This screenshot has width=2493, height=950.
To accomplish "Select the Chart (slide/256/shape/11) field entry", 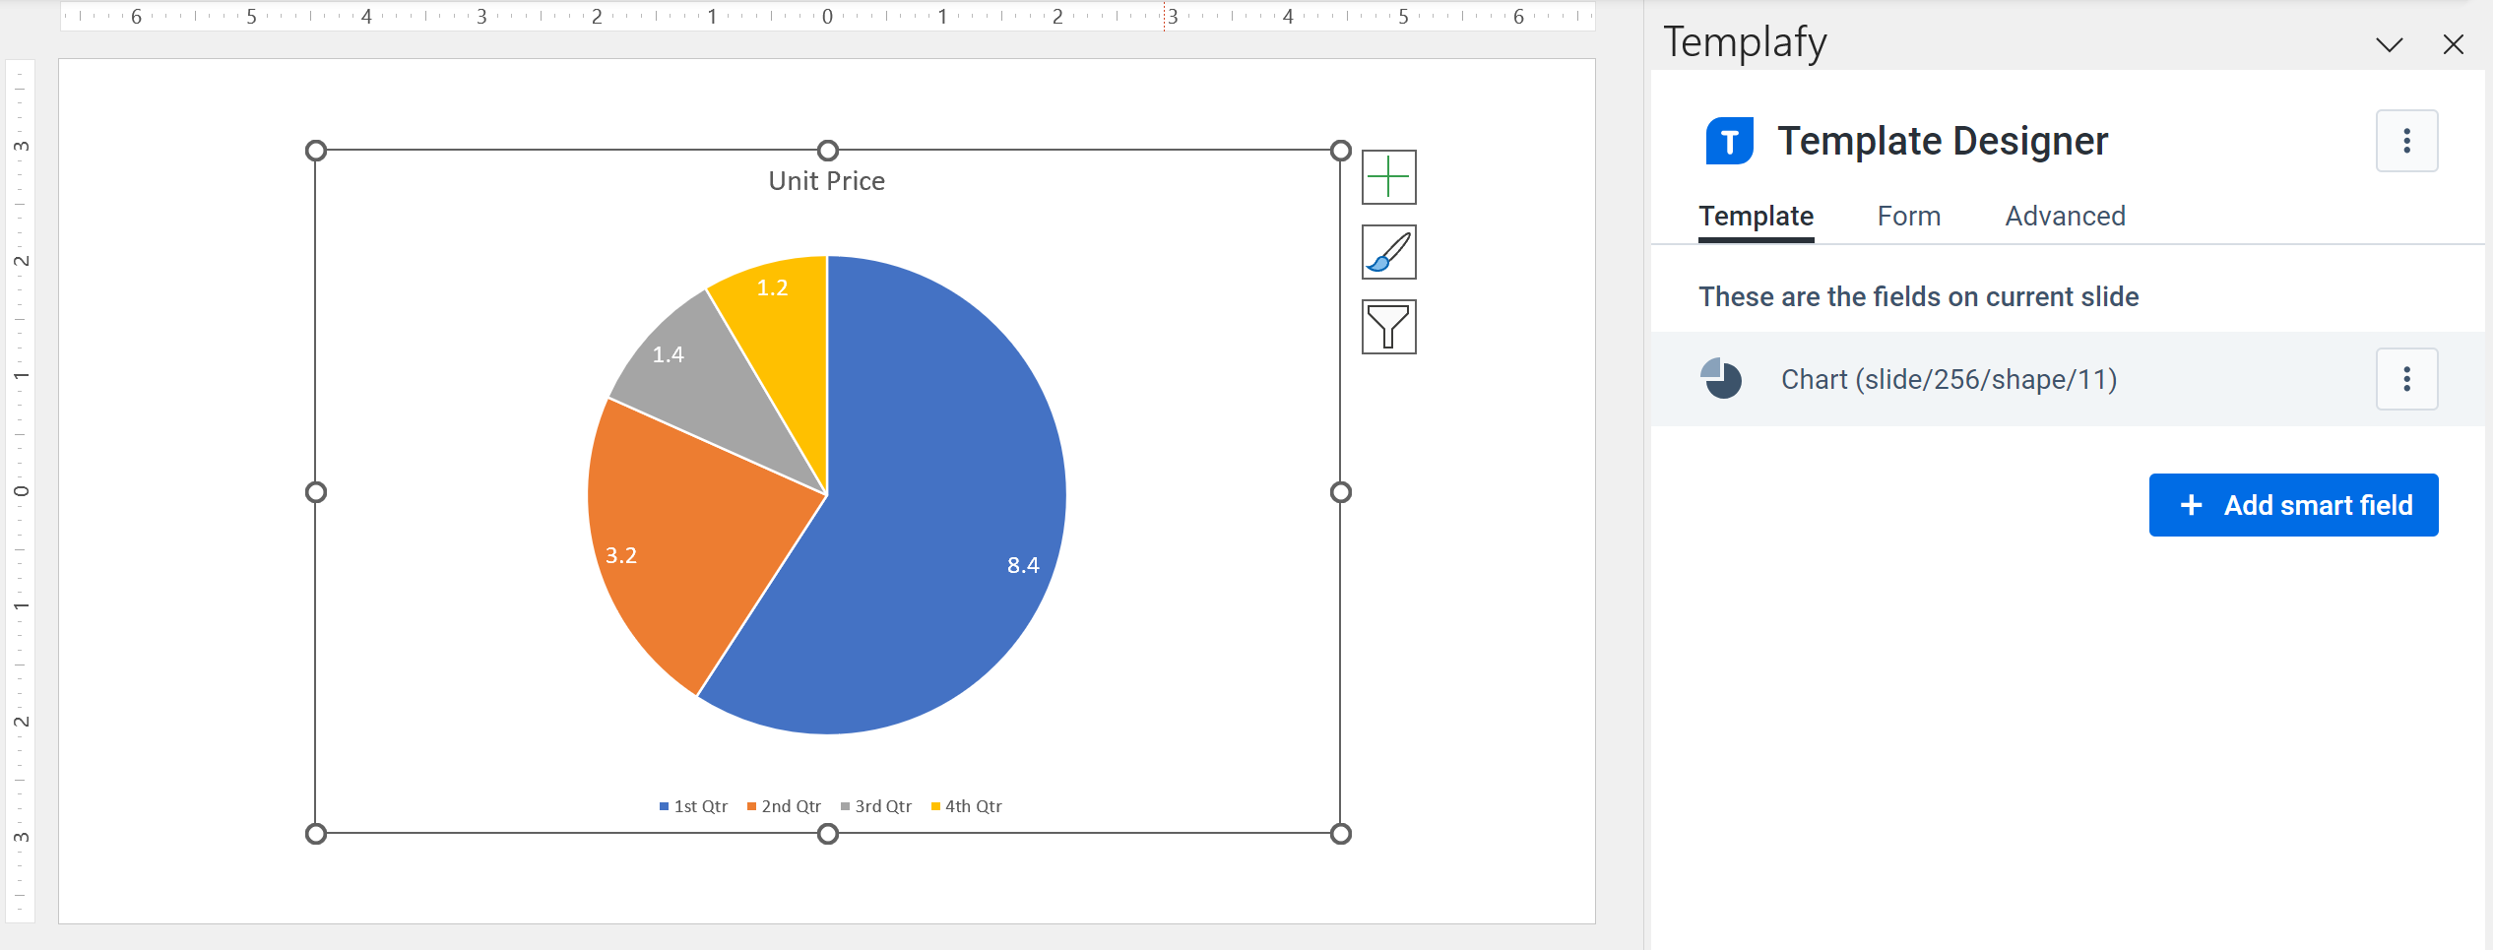I will (1949, 378).
